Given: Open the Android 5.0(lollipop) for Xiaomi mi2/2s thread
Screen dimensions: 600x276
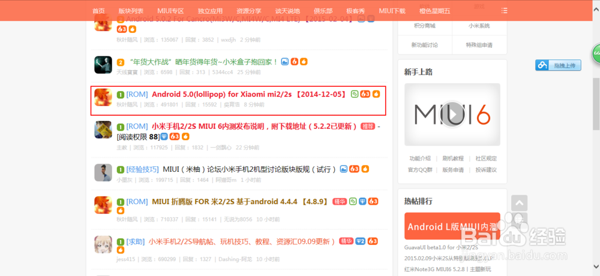Looking at the screenshot, I should [249, 94].
